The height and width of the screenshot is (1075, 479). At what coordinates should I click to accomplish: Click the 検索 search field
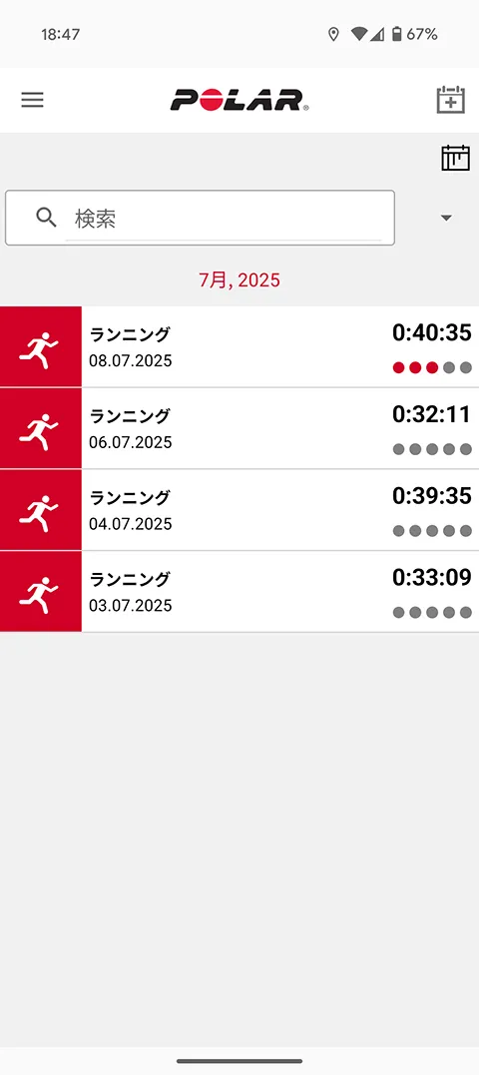tap(200, 218)
